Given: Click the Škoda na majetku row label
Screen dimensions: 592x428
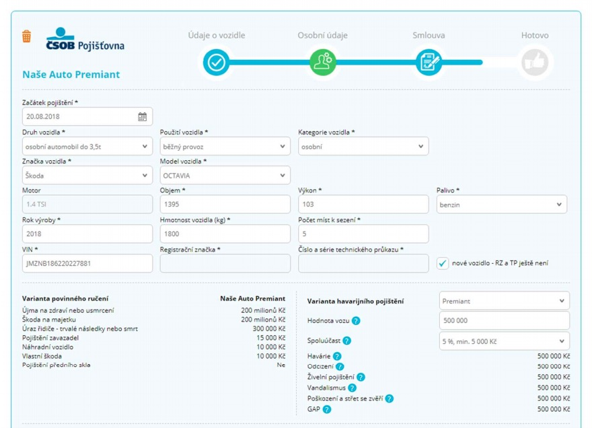Looking at the screenshot, I should (x=48, y=320).
